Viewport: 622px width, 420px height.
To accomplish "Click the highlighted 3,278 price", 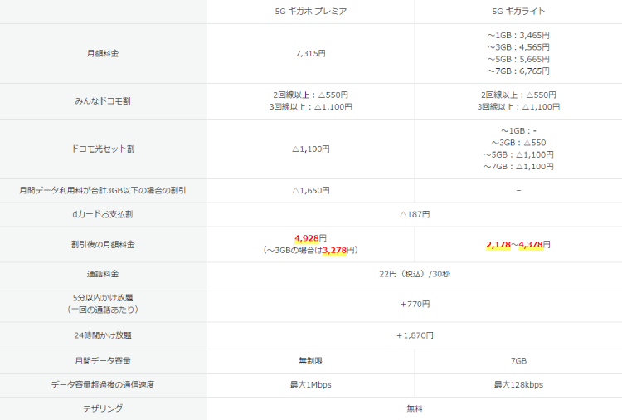I will point(338,250).
